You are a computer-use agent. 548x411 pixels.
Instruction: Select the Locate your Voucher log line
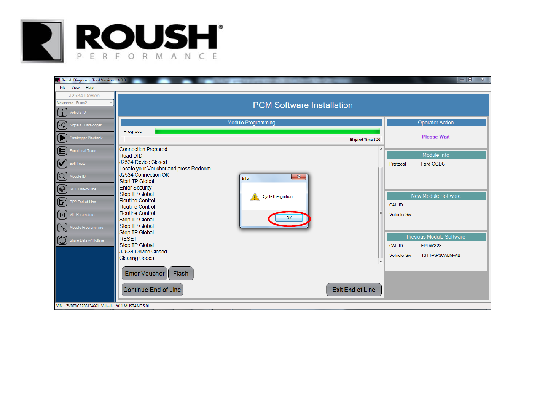click(165, 169)
